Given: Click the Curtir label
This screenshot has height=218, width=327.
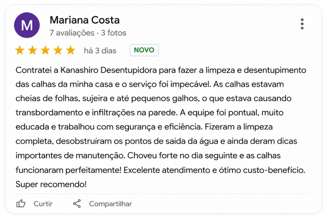Looking at the screenshot, I should click(43, 204).
